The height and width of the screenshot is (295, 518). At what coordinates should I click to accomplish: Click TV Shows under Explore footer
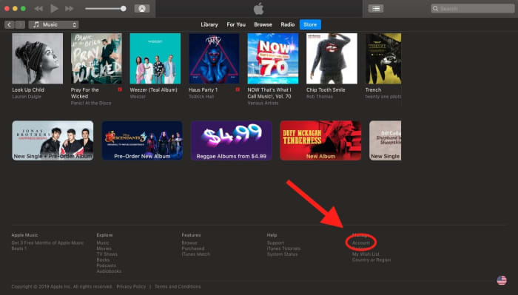pos(107,254)
